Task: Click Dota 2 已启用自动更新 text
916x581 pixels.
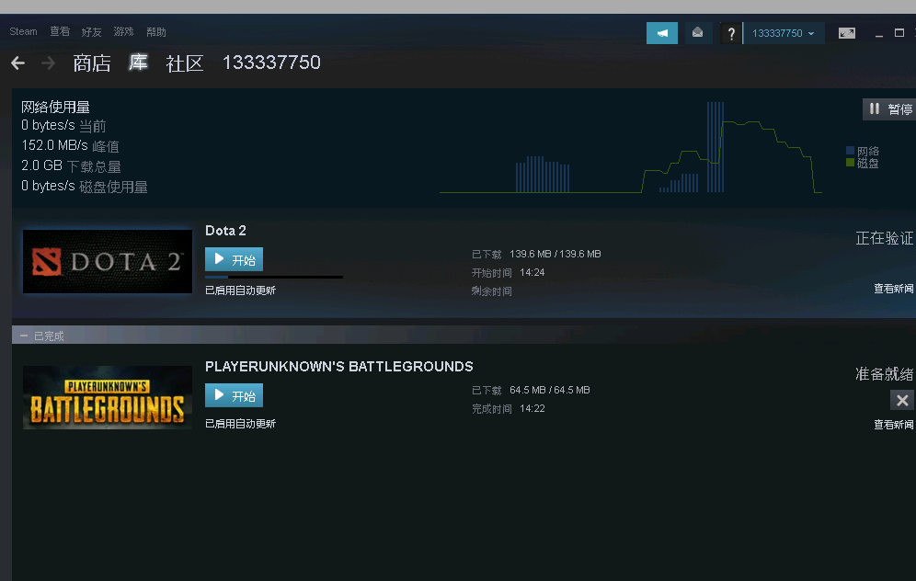Action: 240,290
